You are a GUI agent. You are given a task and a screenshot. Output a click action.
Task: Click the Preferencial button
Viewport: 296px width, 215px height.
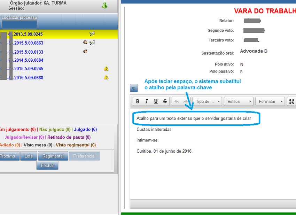84,156
